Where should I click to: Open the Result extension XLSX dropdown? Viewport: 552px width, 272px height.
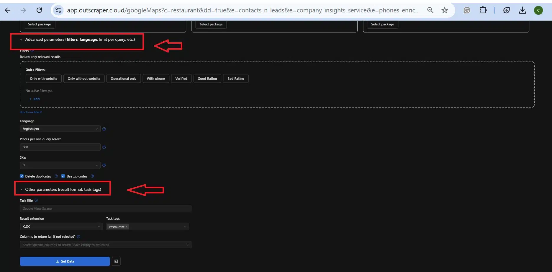61,227
